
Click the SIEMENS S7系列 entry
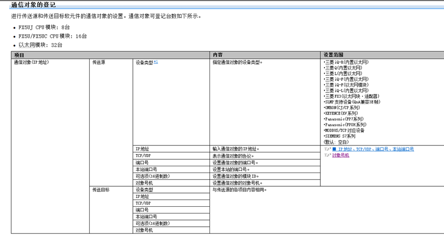(x=339, y=136)
